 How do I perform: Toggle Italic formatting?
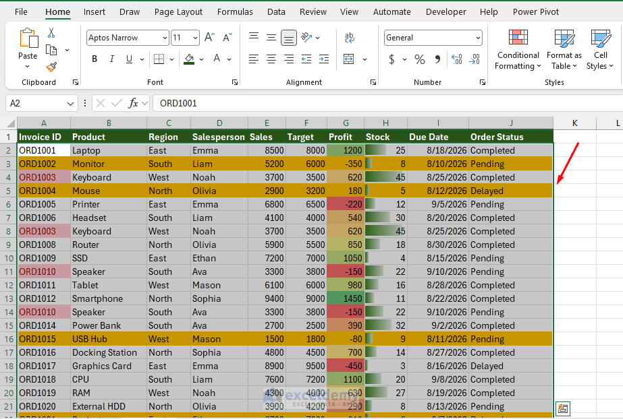(112, 59)
